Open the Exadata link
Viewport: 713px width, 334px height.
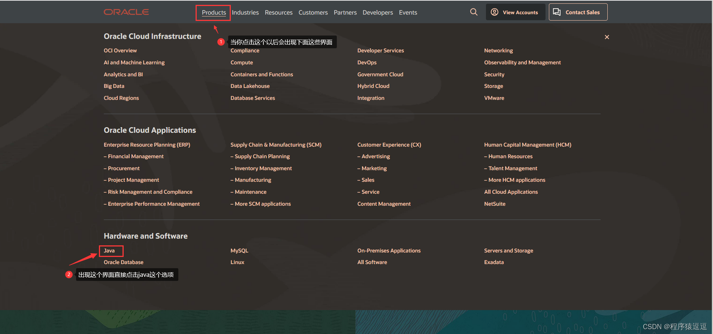[494, 262]
